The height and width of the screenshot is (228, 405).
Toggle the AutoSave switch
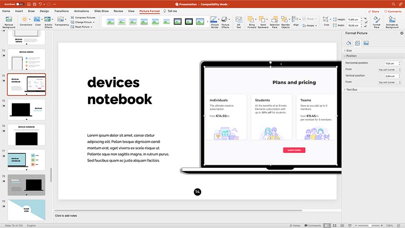[x=20, y=4]
